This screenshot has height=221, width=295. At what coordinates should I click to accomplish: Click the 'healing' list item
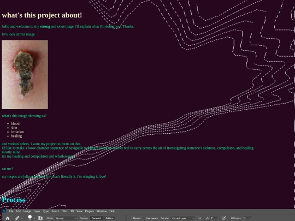(16, 136)
